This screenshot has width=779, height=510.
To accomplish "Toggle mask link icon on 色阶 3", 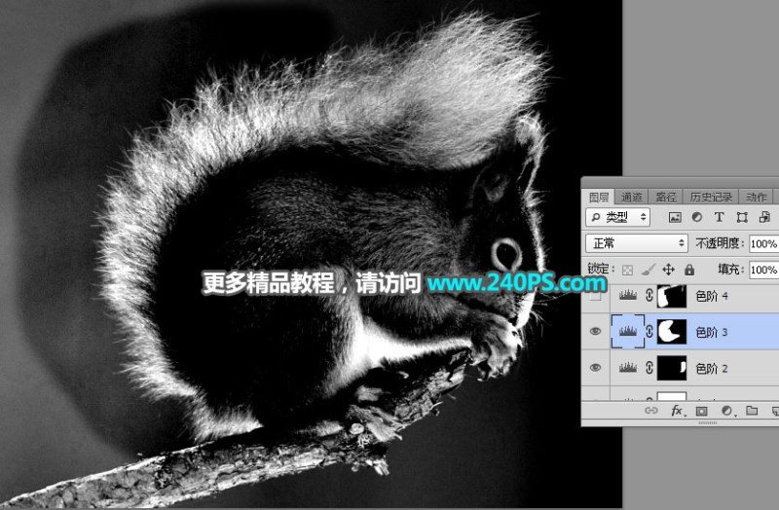I will coord(649,331).
